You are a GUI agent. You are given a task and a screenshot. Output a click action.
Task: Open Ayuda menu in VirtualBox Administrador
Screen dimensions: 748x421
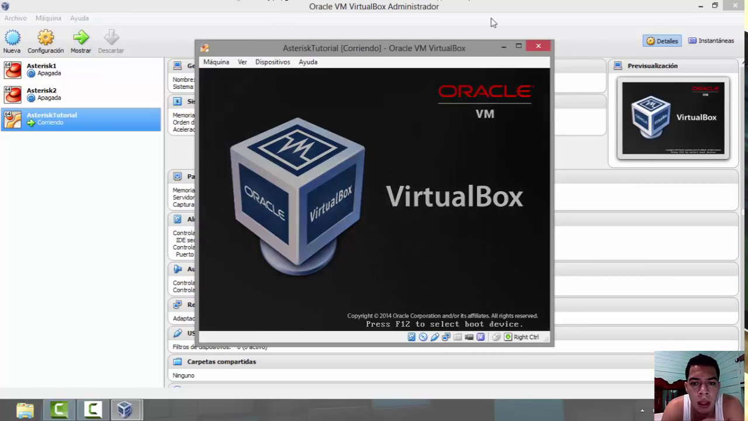[x=79, y=18]
